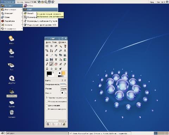
Task: Open the yellow active pattern indicator
Action: coord(63,73)
